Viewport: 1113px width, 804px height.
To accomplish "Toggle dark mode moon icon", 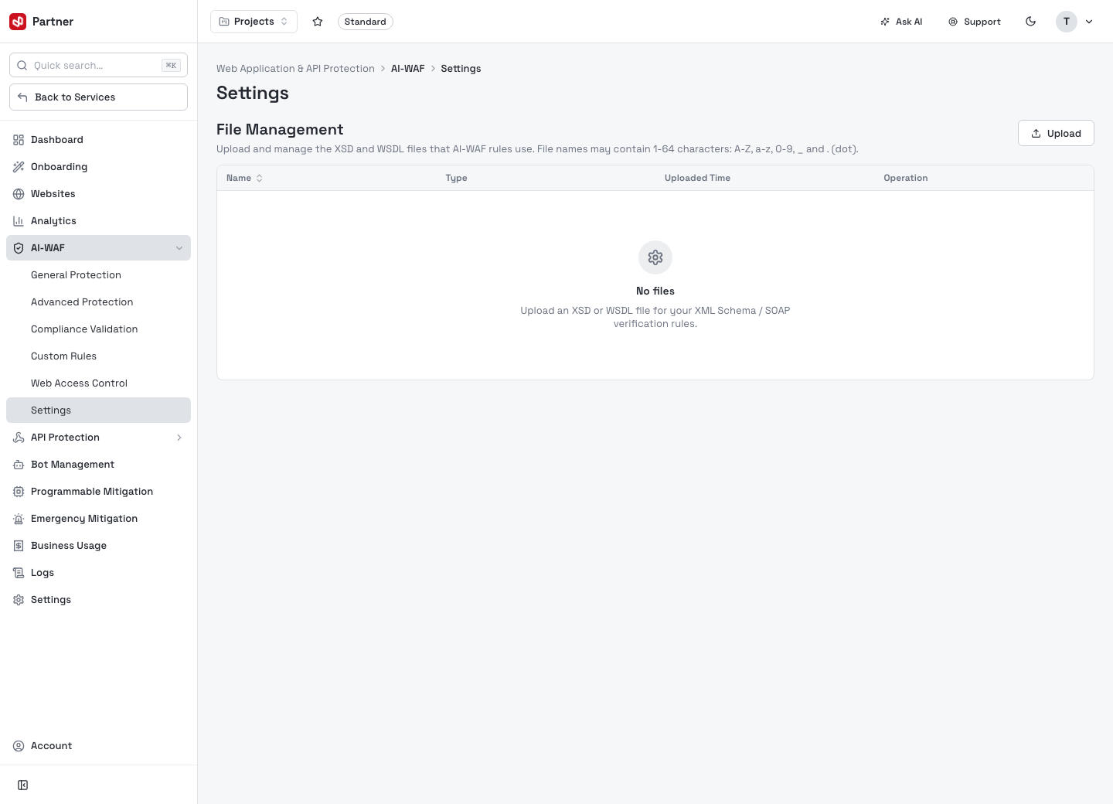I will click(x=1030, y=22).
